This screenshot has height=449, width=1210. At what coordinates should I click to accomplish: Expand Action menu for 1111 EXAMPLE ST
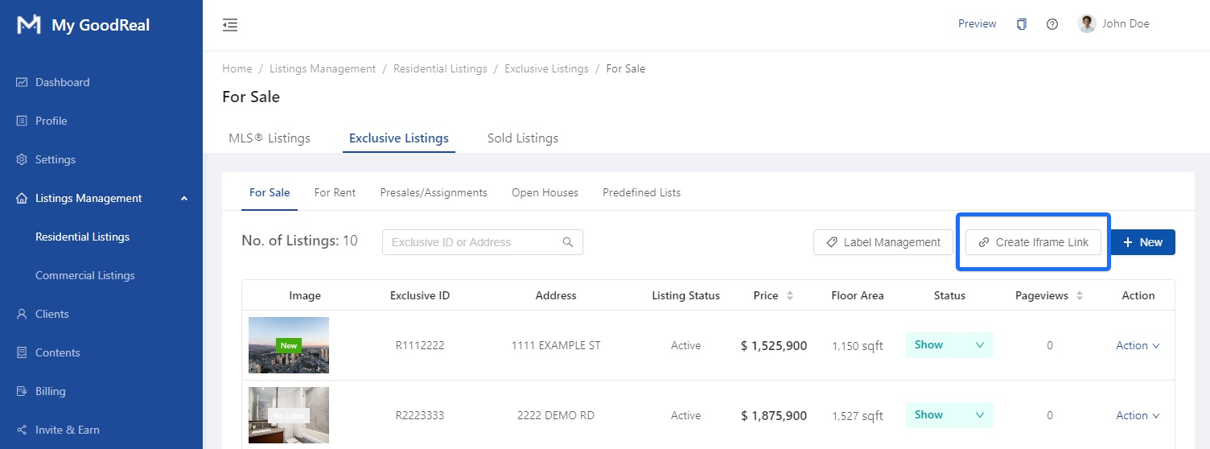coord(1138,345)
